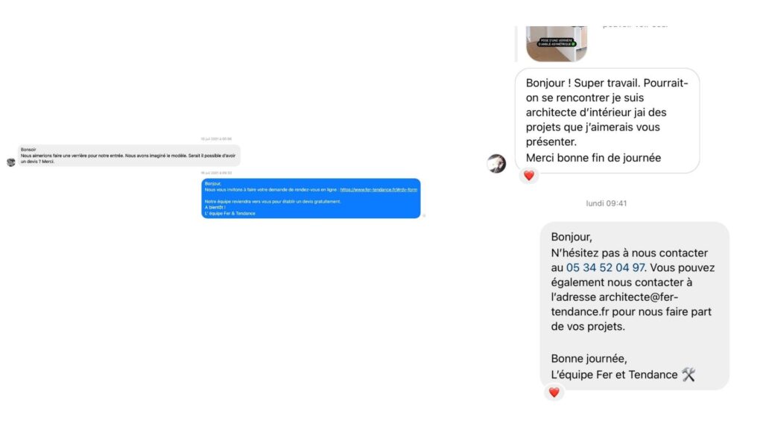Select the 'Super travail' architect message bubble
The width and height of the screenshot is (763, 429).
pyautogui.click(x=607, y=121)
